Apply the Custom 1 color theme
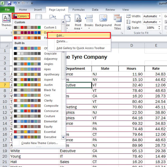This screenshot has width=167, height=167. point(37,27)
